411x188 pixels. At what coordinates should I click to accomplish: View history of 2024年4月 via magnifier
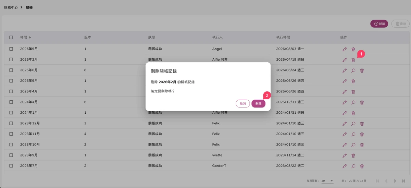pos(353,102)
